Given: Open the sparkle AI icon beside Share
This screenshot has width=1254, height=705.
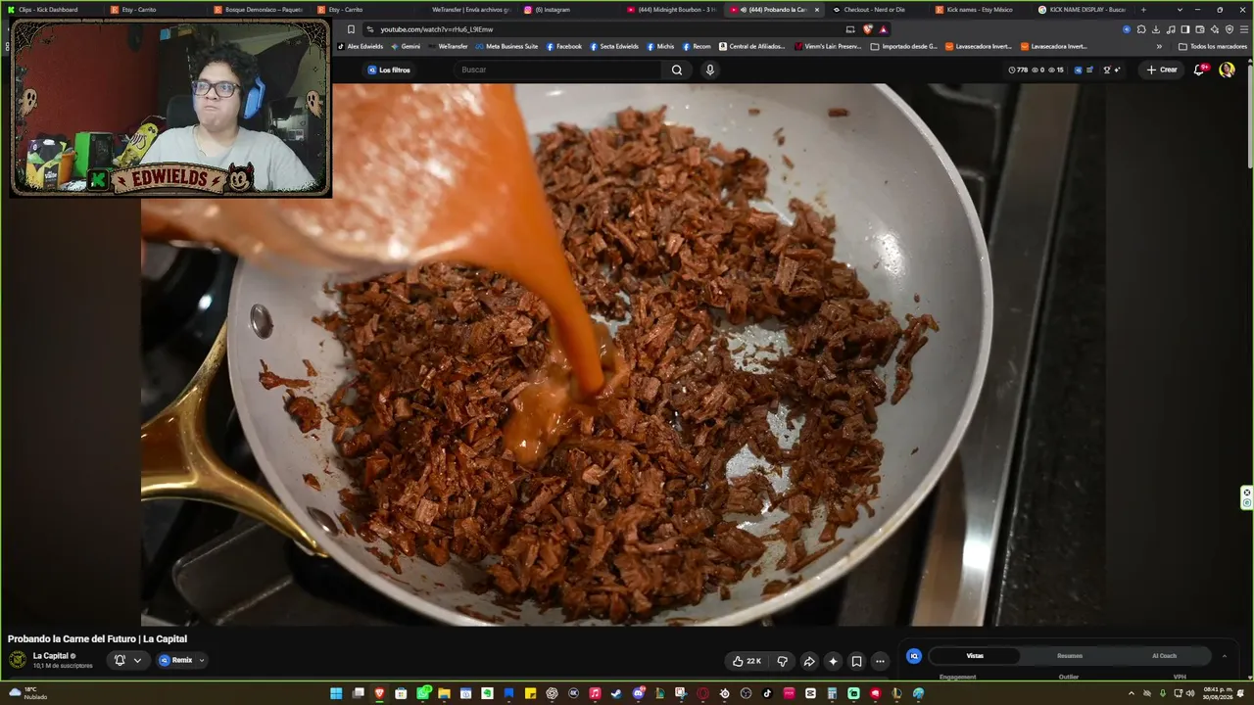Looking at the screenshot, I should (833, 661).
